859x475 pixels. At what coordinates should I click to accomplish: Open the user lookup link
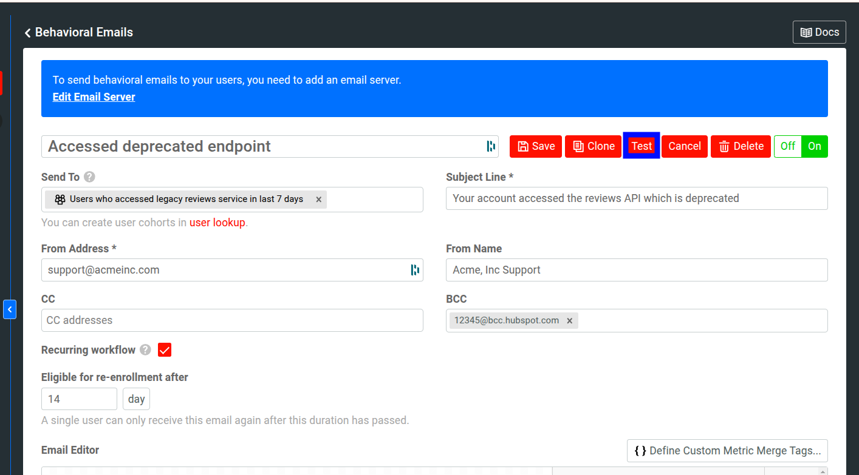(217, 222)
